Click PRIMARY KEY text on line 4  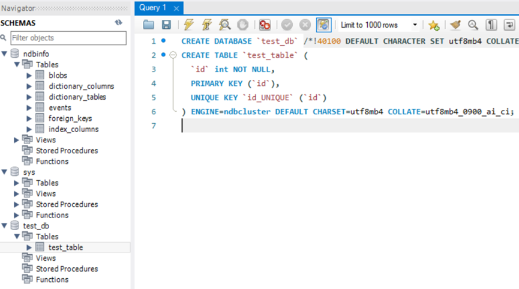(217, 84)
